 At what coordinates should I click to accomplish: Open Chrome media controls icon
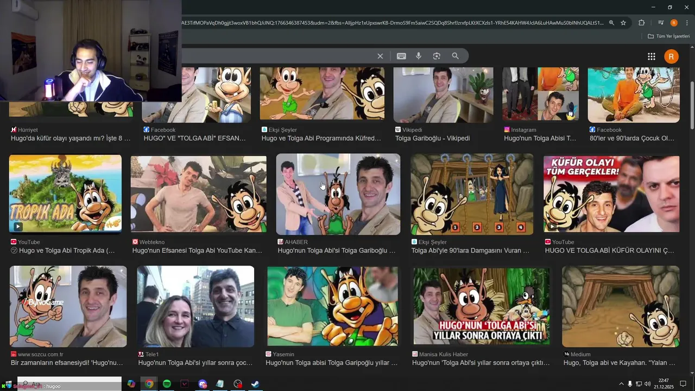pos(661,23)
